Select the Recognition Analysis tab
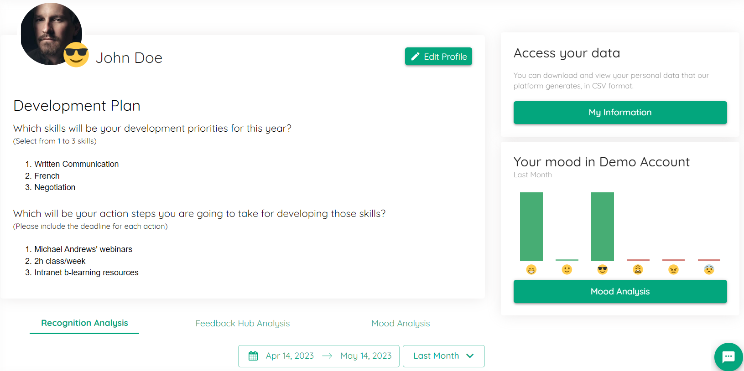 pos(84,323)
